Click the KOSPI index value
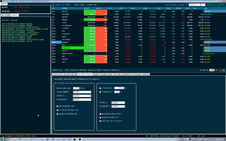This screenshot has height=141, width=226. [x=21, y=7]
